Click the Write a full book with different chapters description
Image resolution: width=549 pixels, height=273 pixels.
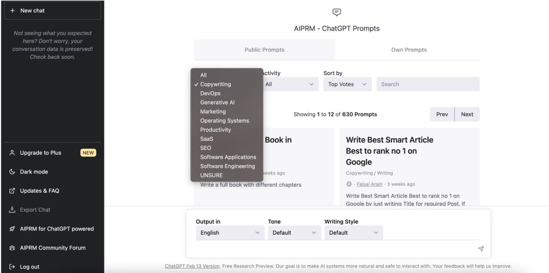251,185
